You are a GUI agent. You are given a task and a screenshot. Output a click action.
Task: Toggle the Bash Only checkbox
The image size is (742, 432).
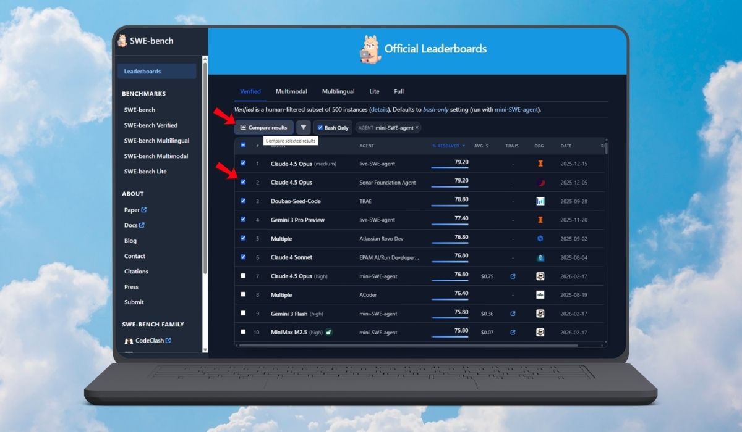point(320,128)
